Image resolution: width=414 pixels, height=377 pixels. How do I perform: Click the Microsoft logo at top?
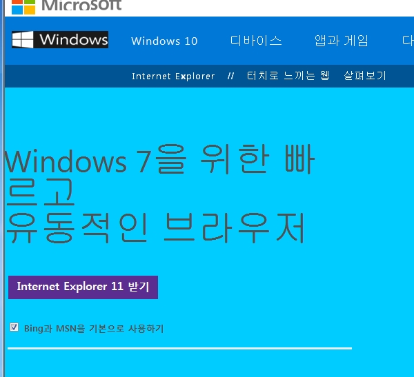tap(66, 6)
